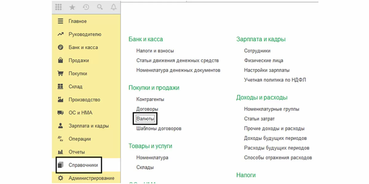Click the Доходы и расходы heading
369x184 pixels.
[x=262, y=98]
